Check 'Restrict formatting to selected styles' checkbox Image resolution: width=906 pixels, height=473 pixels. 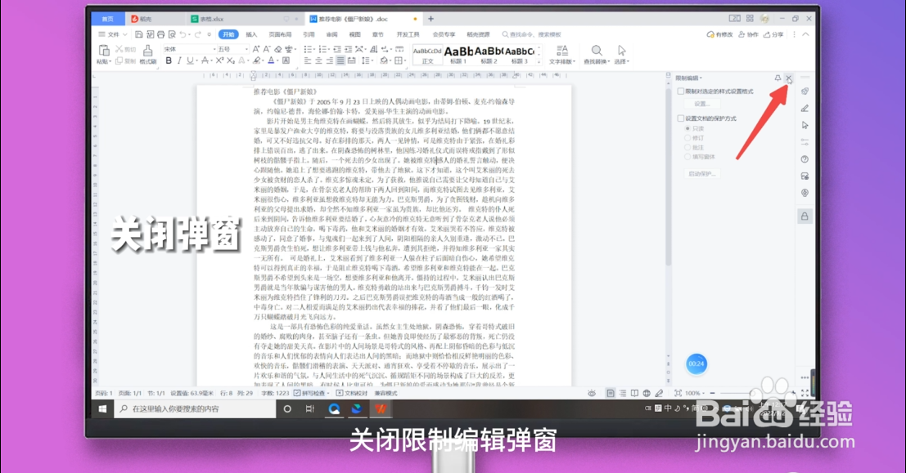[681, 91]
